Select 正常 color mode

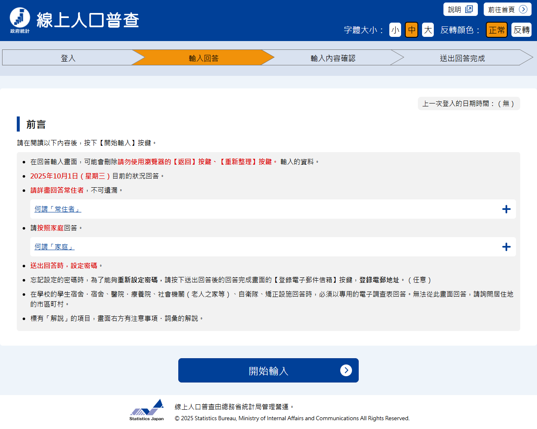tap(497, 30)
